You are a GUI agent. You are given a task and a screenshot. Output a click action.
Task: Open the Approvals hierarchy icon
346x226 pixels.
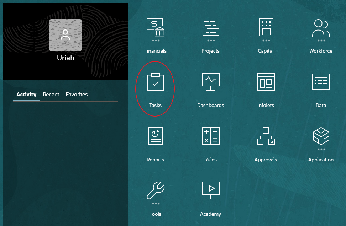coord(266,136)
